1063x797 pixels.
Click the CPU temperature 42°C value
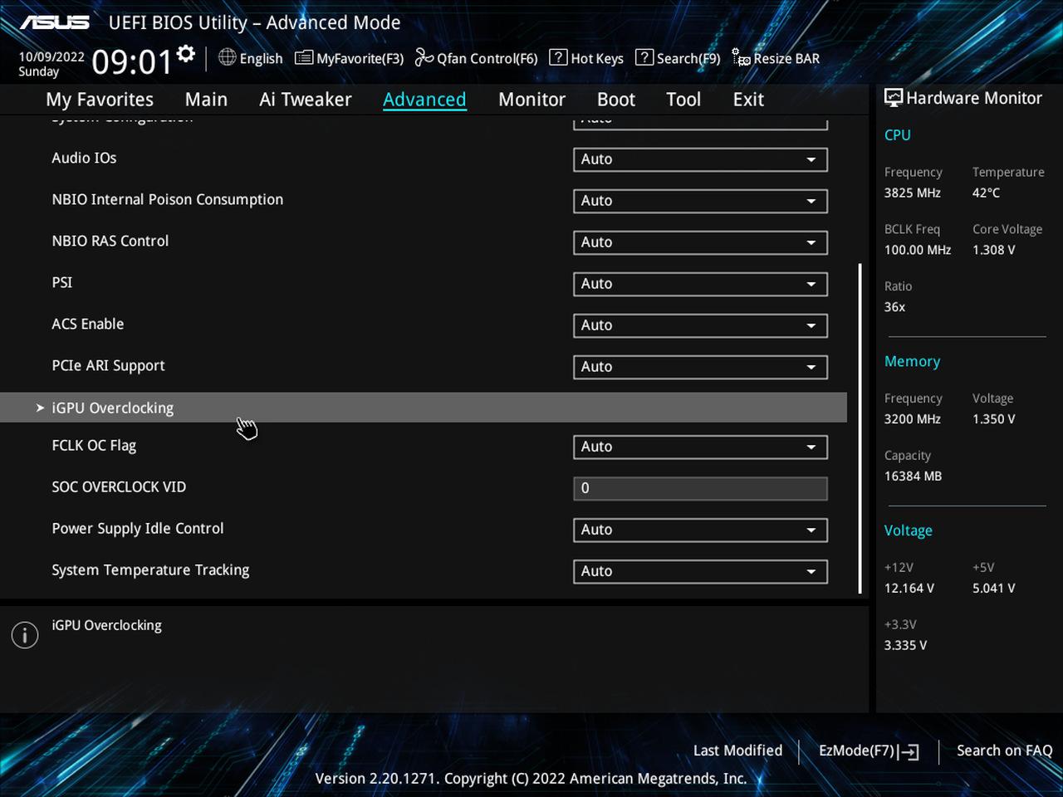click(986, 193)
